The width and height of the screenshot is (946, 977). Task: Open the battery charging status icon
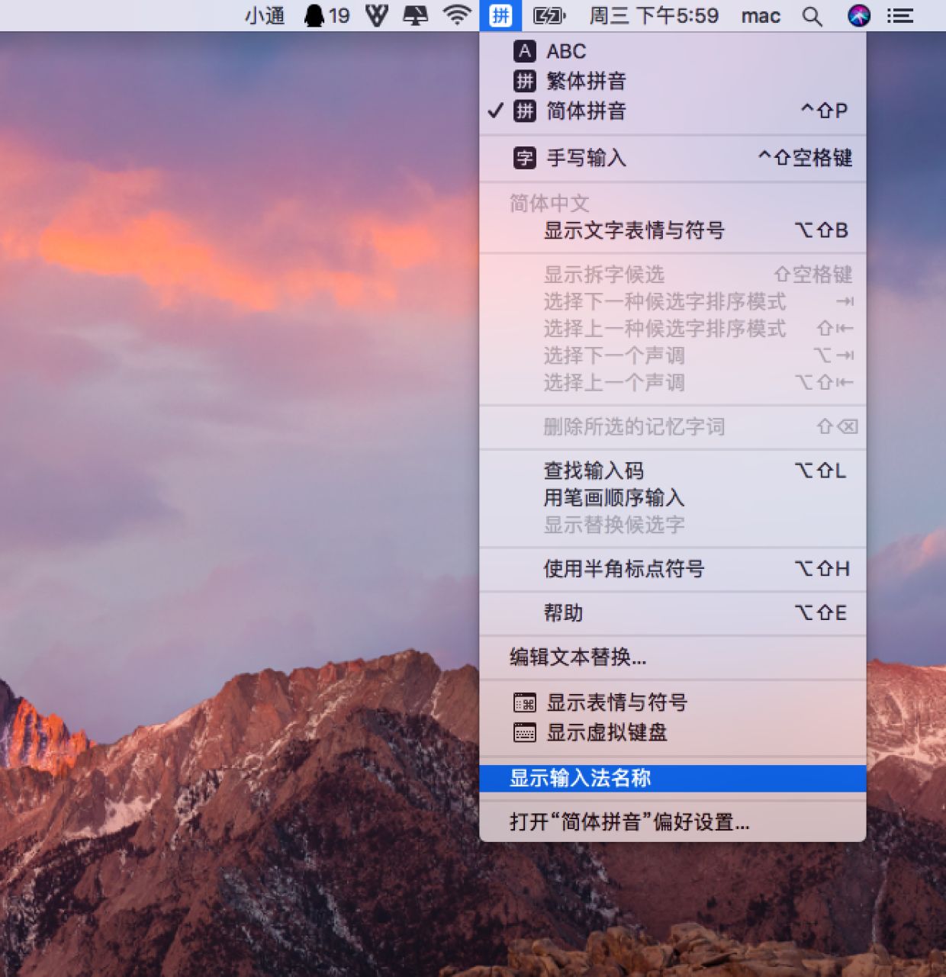coord(549,15)
